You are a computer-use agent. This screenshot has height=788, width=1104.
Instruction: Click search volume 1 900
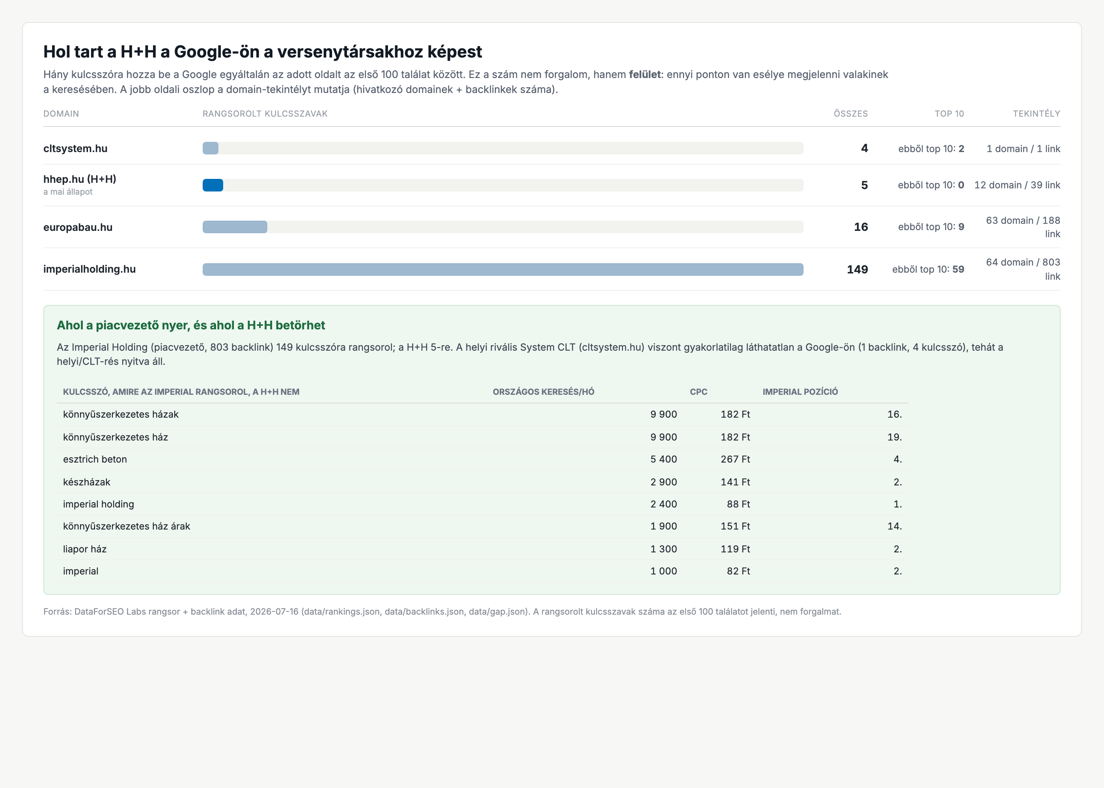pyautogui.click(x=663, y=526)
